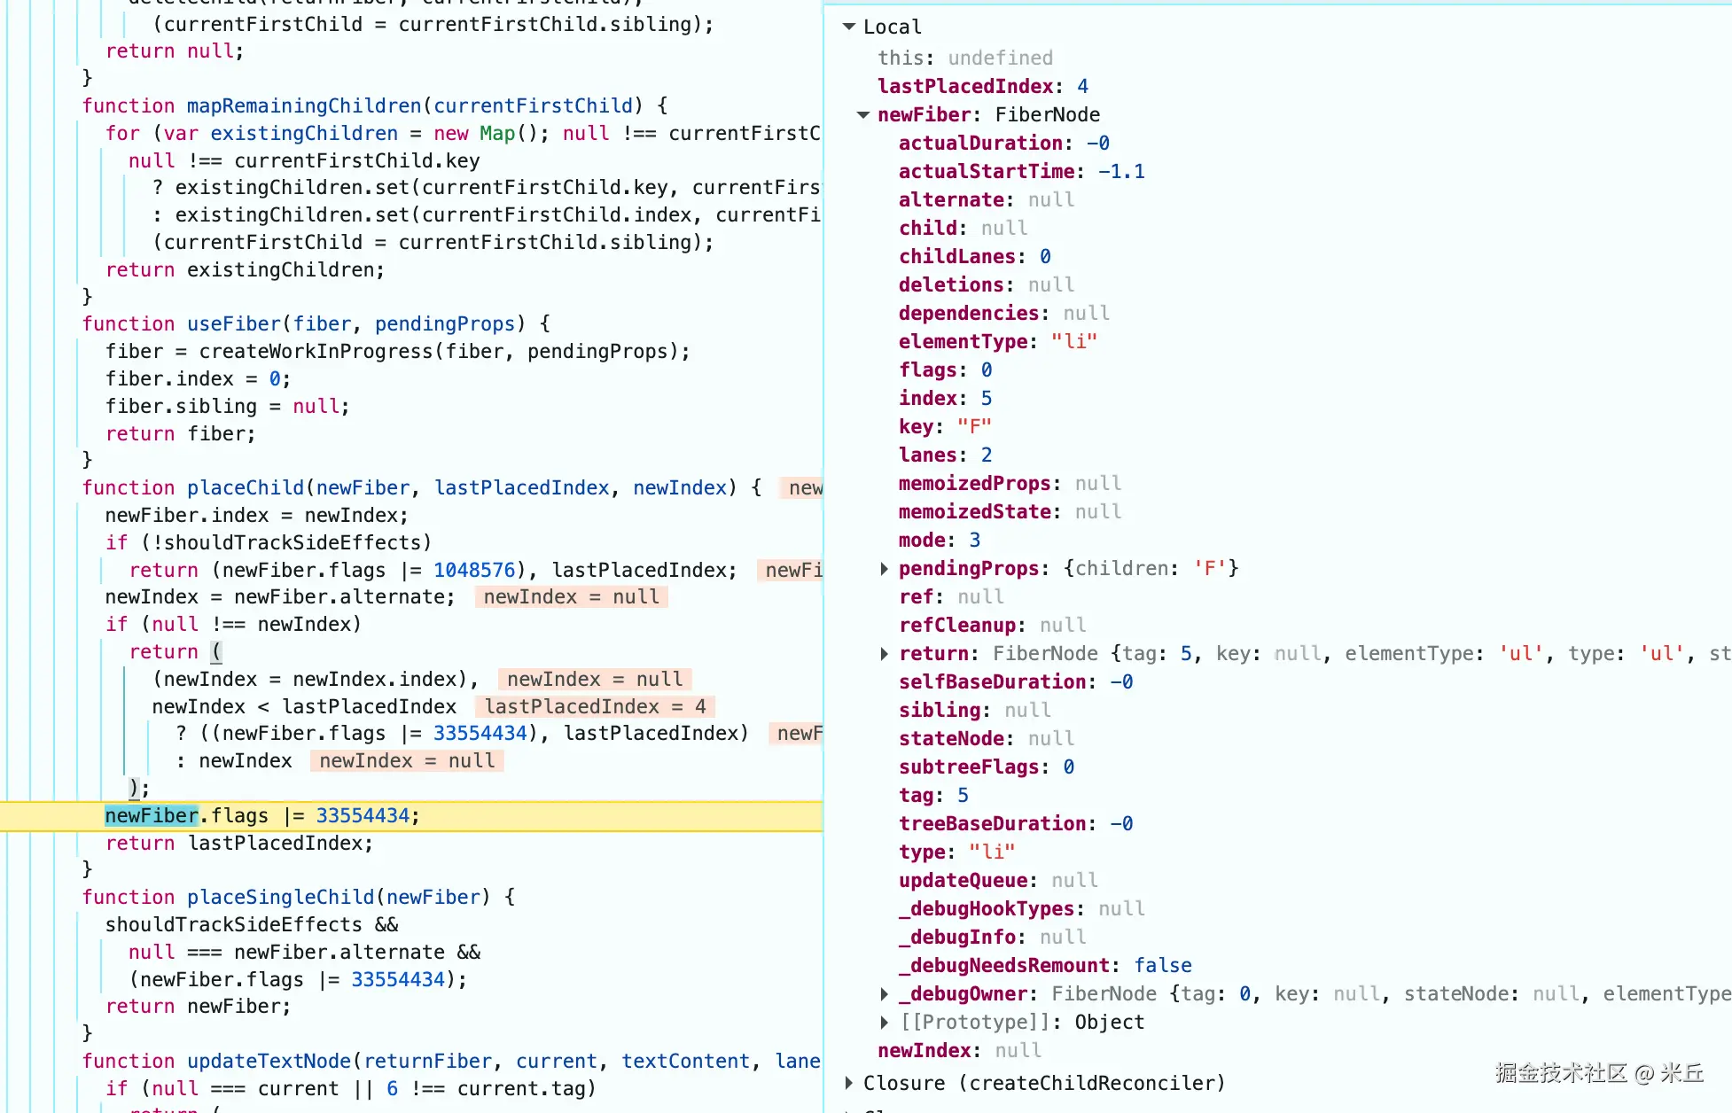Click the placeChild function name
This screenshot has width=1732, height=1113.
[246, 487]
